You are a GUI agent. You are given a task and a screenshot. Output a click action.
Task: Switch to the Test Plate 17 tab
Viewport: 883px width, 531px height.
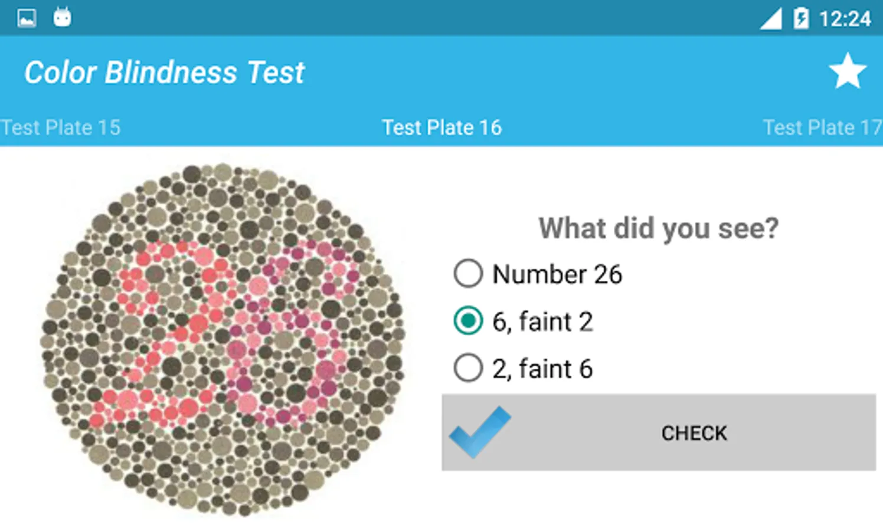(822, 127)
